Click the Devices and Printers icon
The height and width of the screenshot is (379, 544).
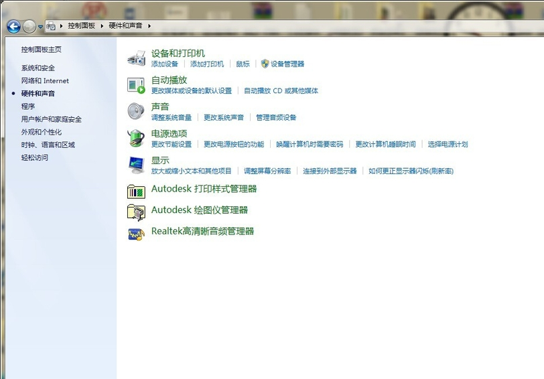136,58
